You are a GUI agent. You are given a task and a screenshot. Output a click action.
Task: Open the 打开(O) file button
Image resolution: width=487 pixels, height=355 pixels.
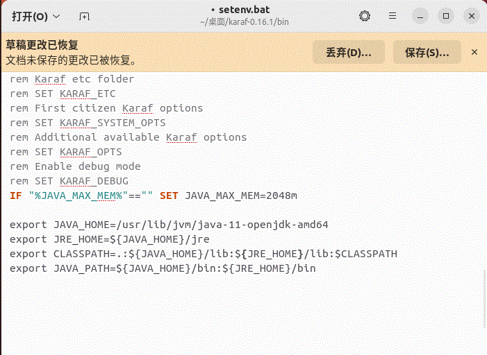click(x=30, y=17)
